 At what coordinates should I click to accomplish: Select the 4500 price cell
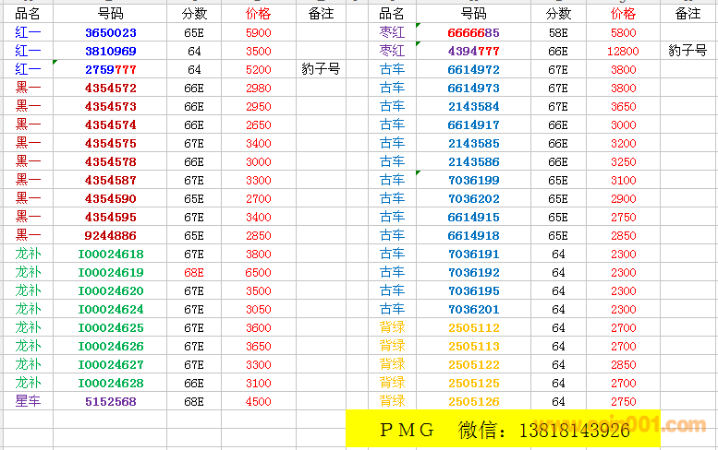[259, 401]
